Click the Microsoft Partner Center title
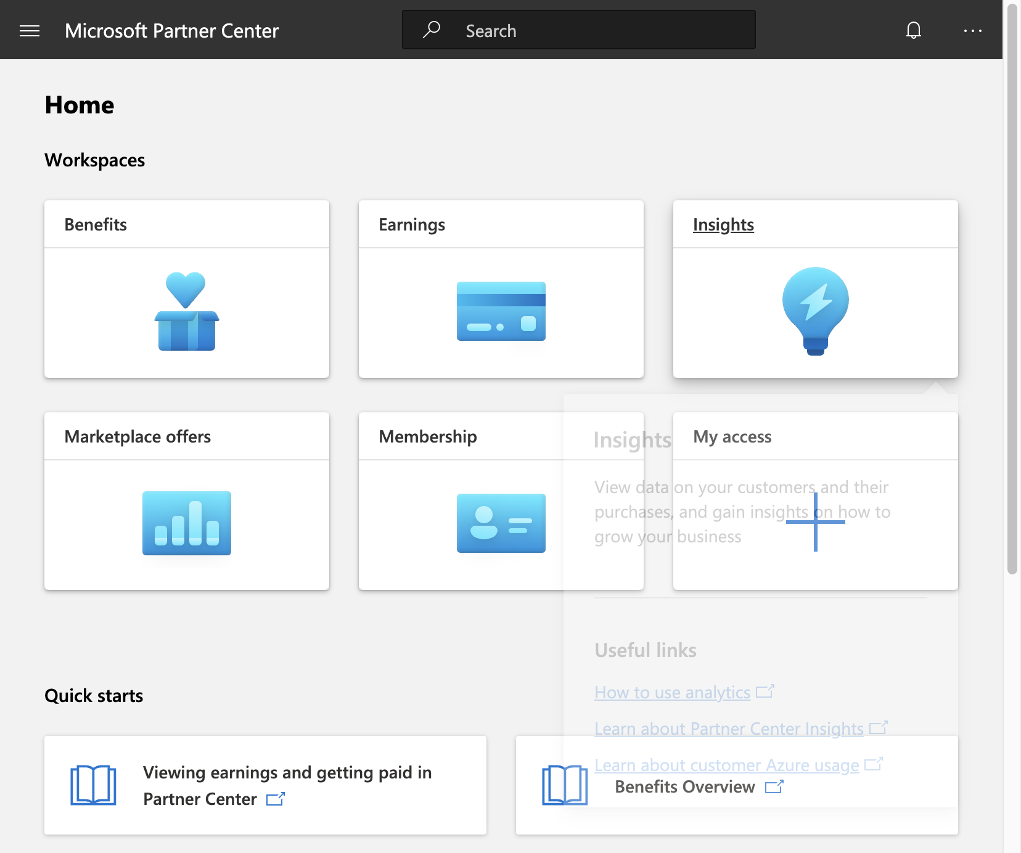The width and height of the screenshot is (1021, 853). tap(171, 30)
